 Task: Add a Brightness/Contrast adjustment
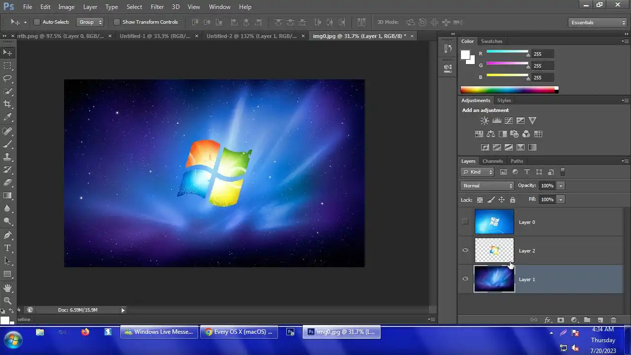click(x=485, y=120)
